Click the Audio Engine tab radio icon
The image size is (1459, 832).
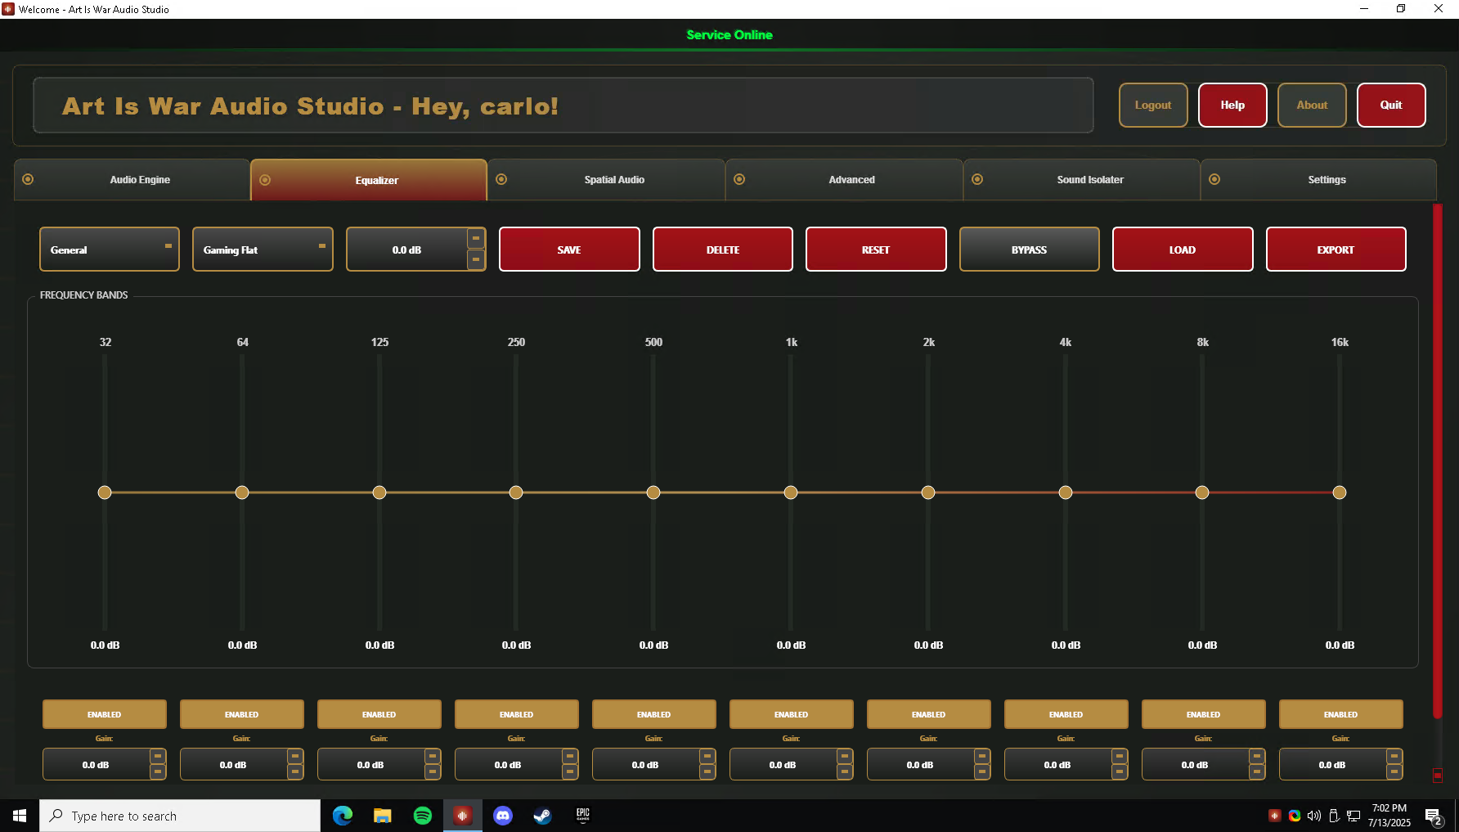click(x=28, y=179)
